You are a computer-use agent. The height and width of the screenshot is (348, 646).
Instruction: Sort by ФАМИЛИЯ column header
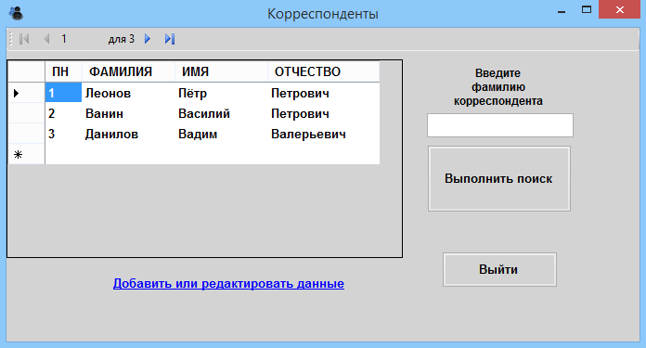(128, 71)
